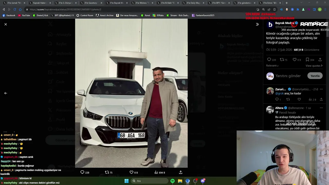The image size is (329, 185).
Task: View analytics of Zaruri's comment (2 B)
Action: click(312, 99)
